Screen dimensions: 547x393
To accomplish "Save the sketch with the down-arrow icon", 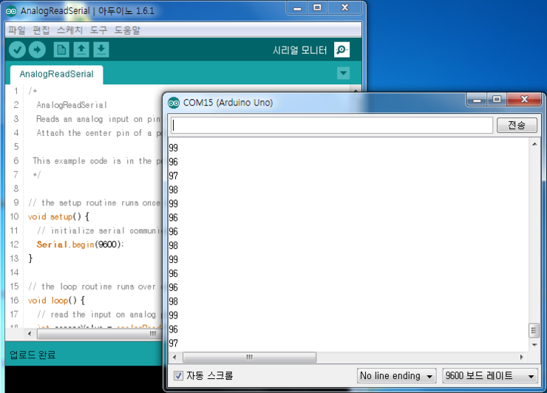I will pyautogui.click(x=101, y=50).
